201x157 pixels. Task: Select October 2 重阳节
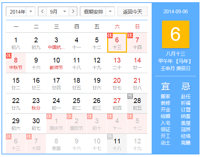[x=77, y=124]
